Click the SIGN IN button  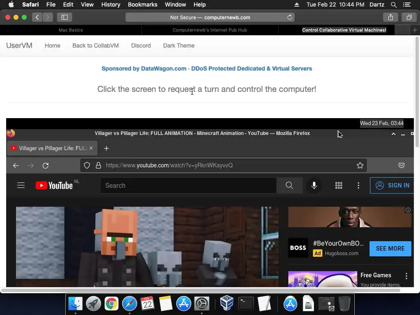pyautogui.click(x=392, y=185)
